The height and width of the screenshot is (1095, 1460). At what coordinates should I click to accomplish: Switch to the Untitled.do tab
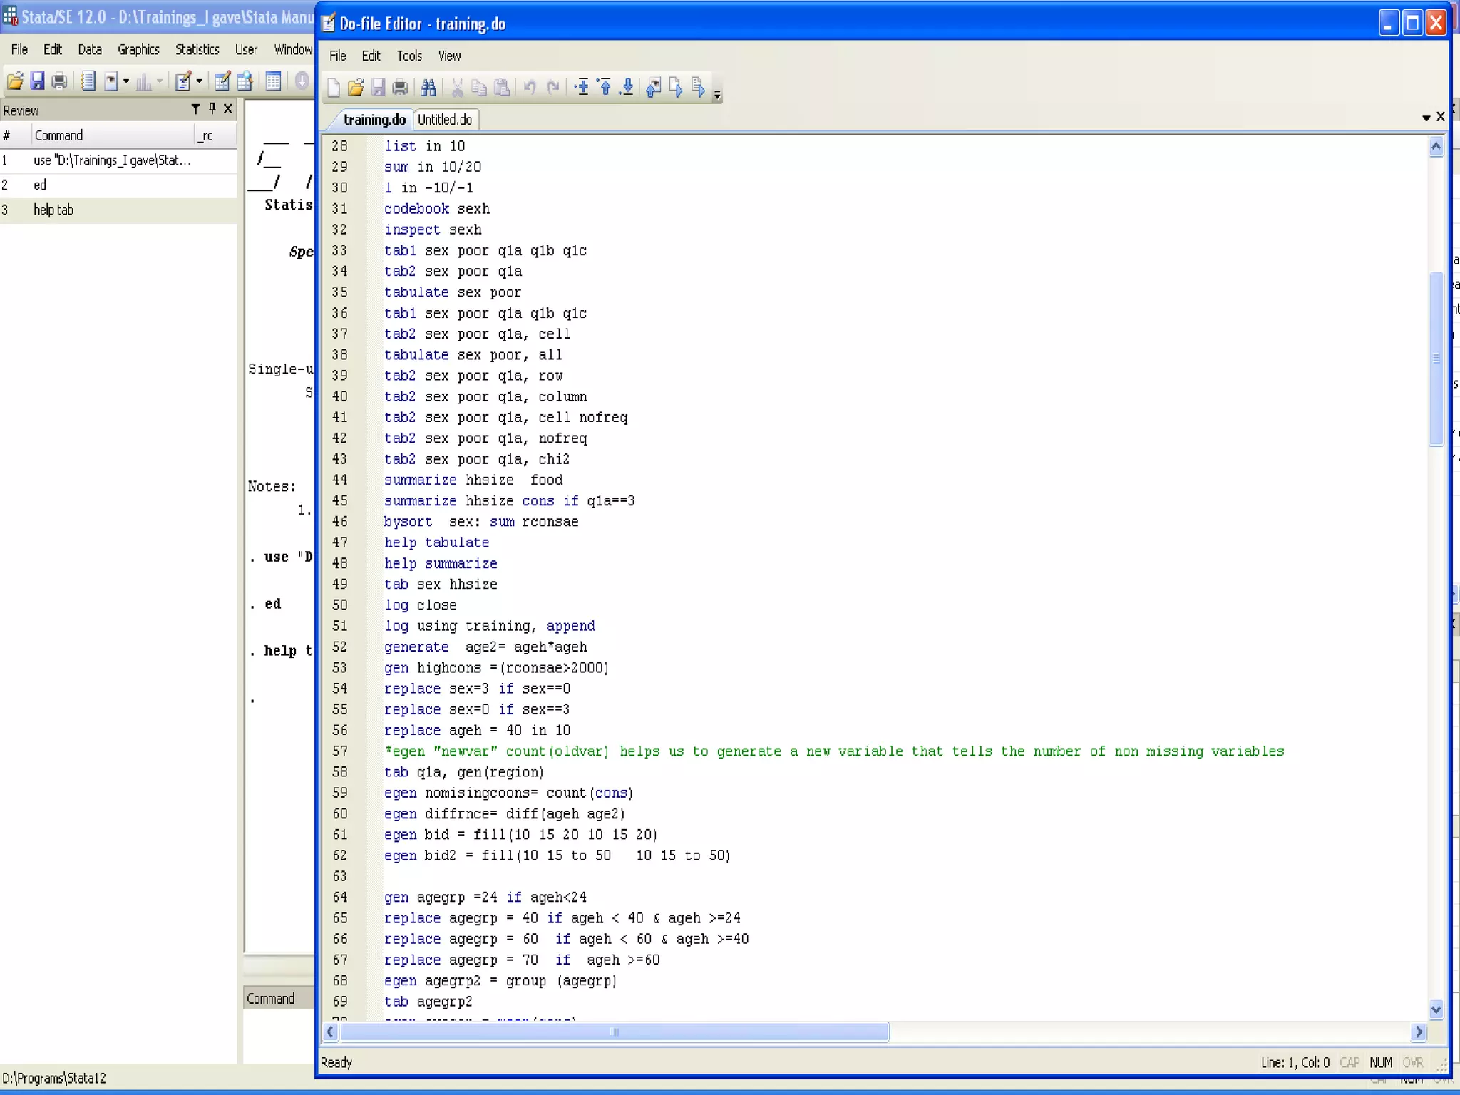pos(445,120)
